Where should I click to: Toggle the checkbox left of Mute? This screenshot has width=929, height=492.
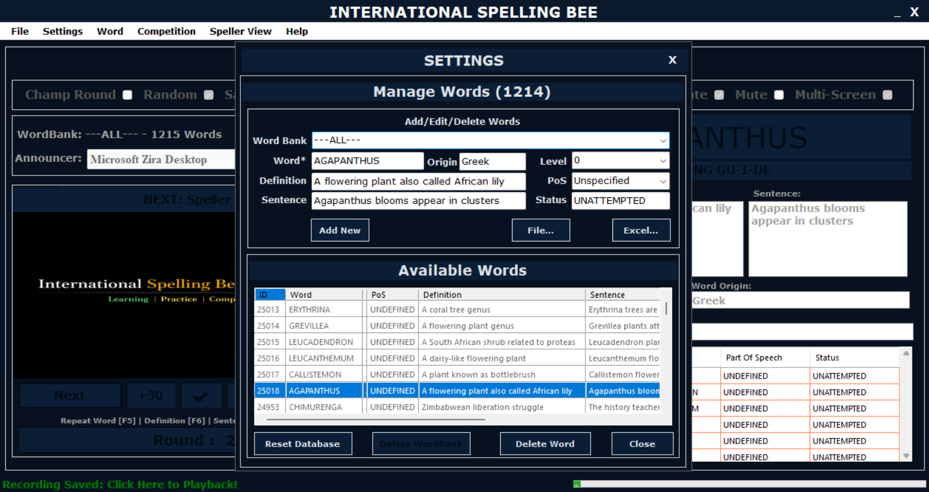(x=719, y=95)
